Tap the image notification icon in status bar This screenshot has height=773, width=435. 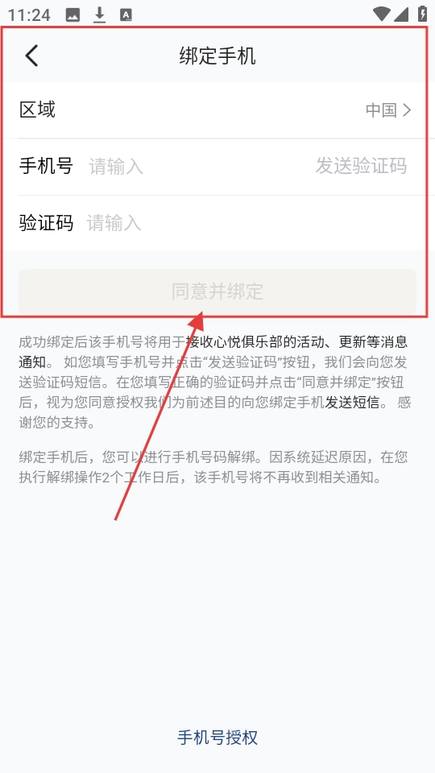(72, 15)
